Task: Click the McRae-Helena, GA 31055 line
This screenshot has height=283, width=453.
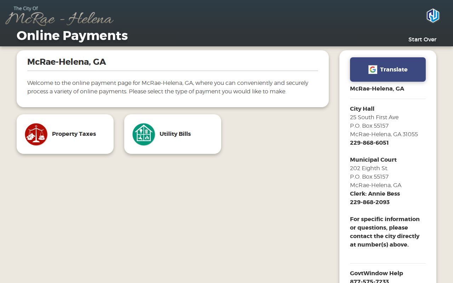Action: (384, 134)
